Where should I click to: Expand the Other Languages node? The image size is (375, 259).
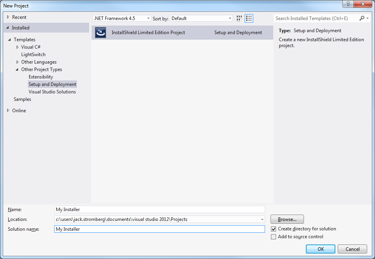[17, 62]
